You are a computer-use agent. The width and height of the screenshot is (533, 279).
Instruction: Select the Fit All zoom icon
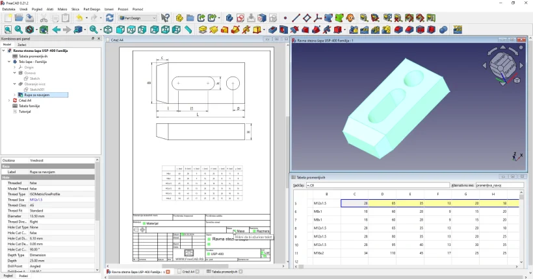coord(8,30)
